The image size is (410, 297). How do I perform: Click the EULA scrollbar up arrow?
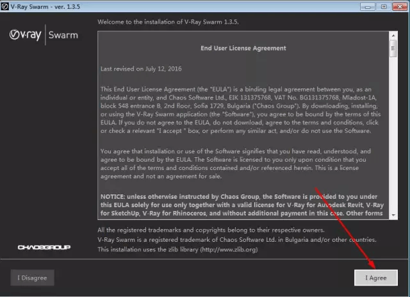393,35
